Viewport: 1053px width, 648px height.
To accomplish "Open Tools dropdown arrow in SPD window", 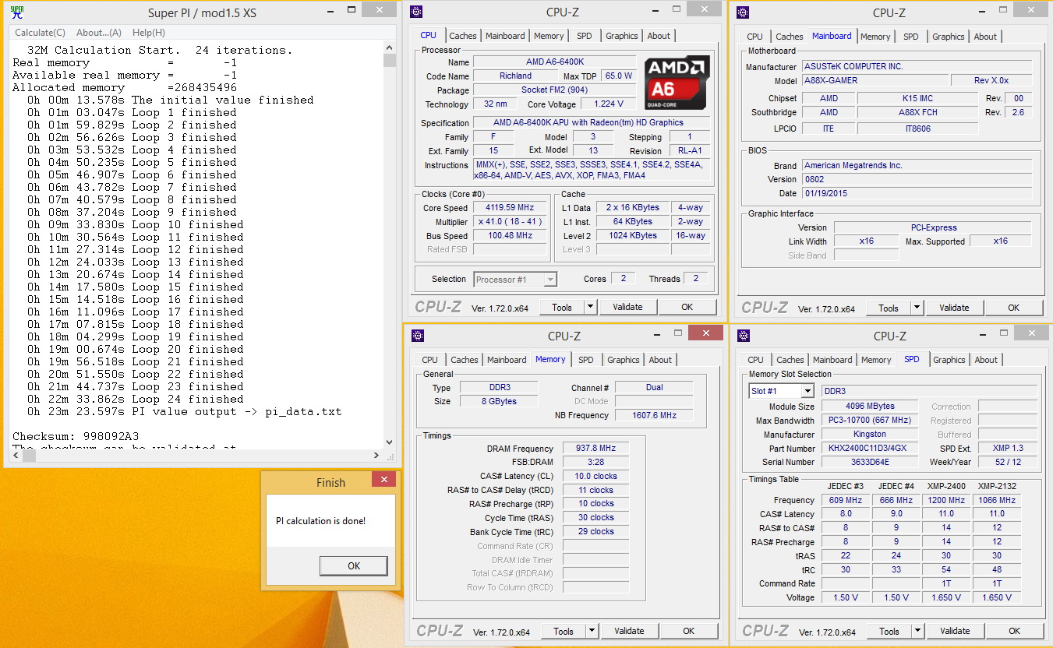I will tap(917, 631).
